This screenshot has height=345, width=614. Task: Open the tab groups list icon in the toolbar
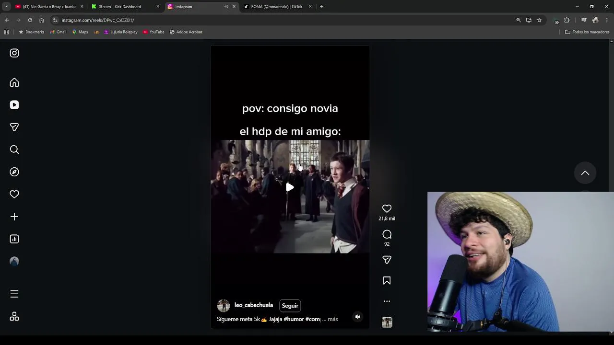pos(584,20)
